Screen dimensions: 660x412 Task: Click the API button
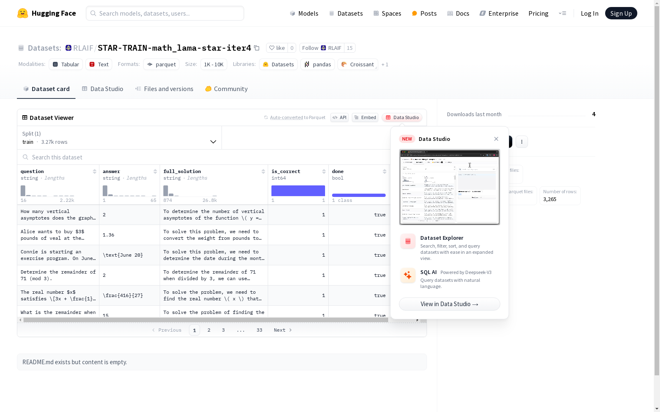(x=339, y=117)
